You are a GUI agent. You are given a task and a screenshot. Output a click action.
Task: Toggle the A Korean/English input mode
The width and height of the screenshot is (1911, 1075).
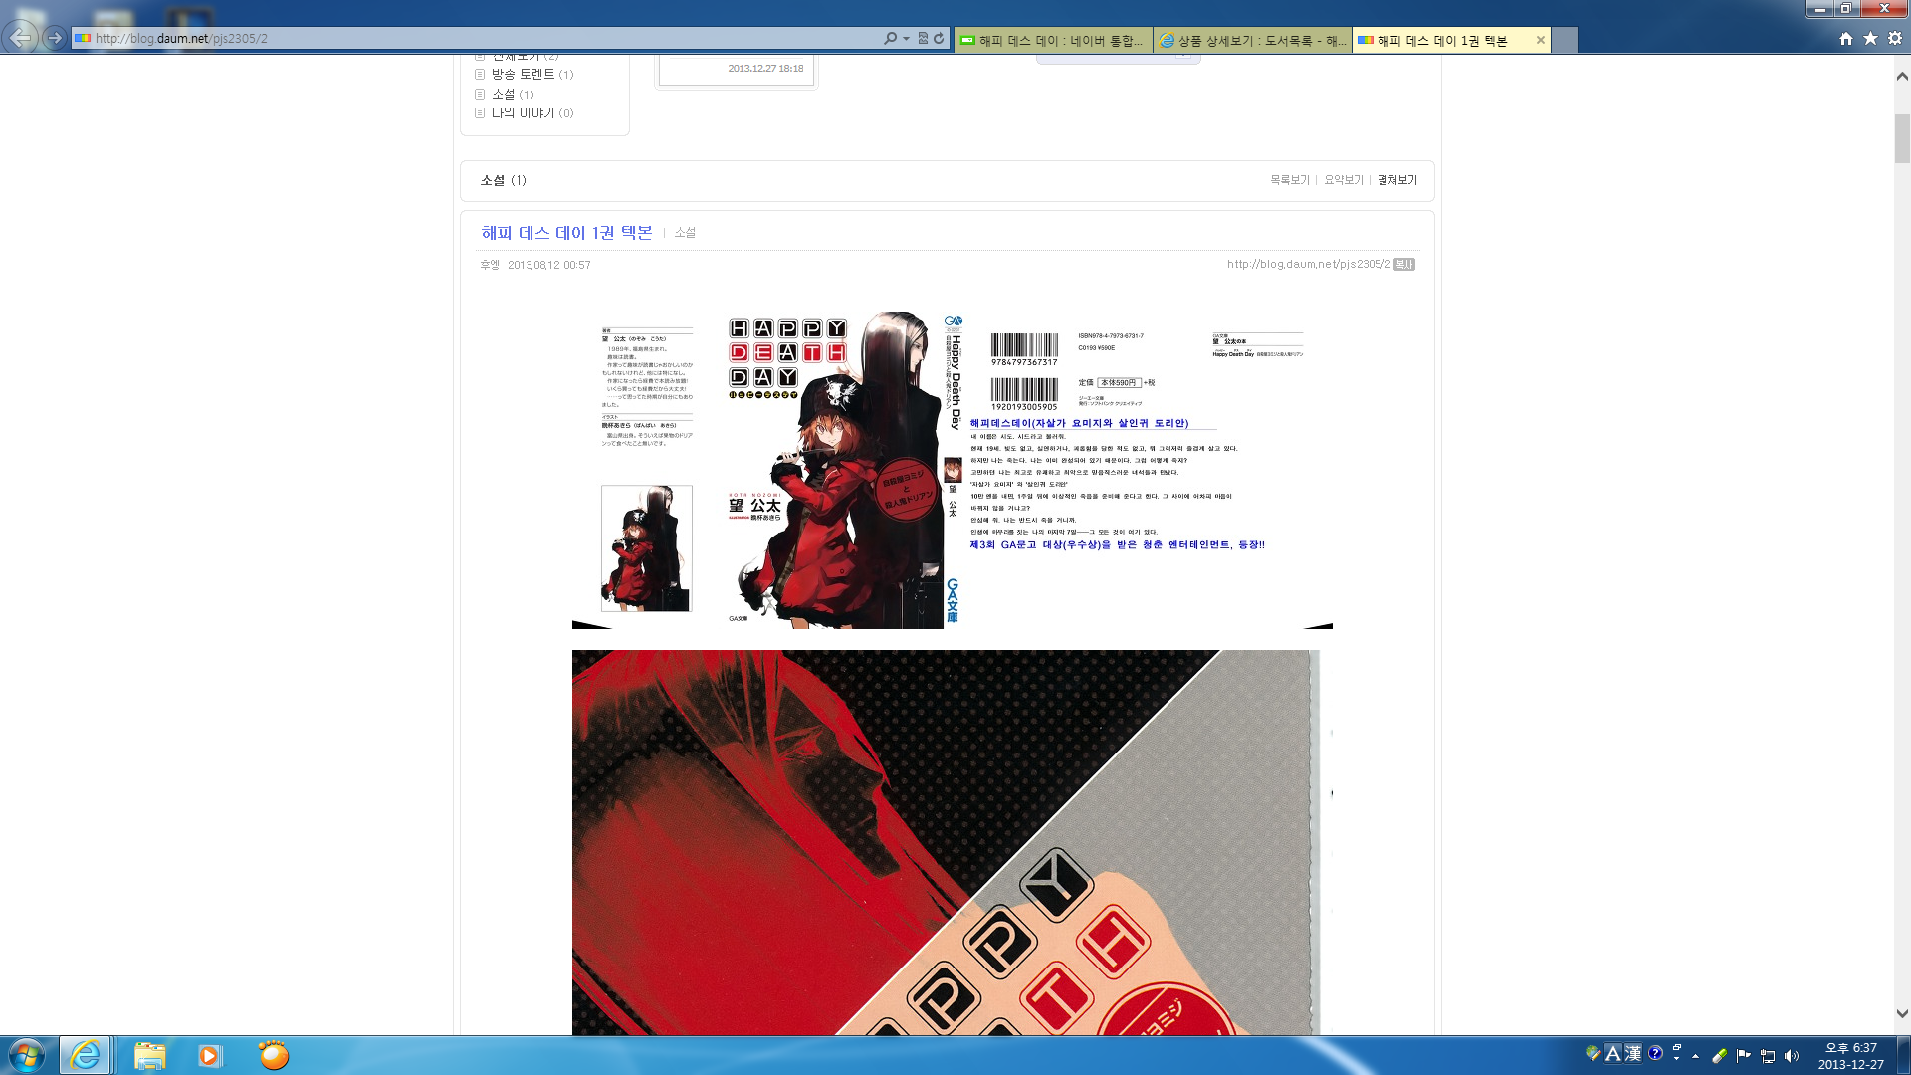1612,1053
